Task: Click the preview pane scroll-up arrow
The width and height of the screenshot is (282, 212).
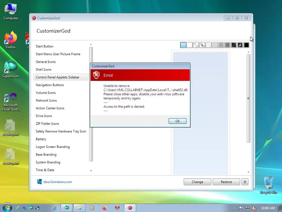Action: point(248,52)
